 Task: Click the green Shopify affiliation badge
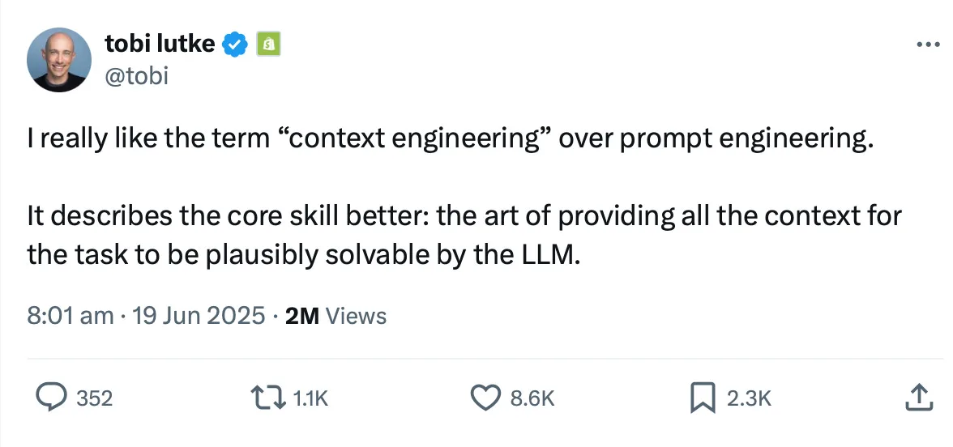click(268, 45)
